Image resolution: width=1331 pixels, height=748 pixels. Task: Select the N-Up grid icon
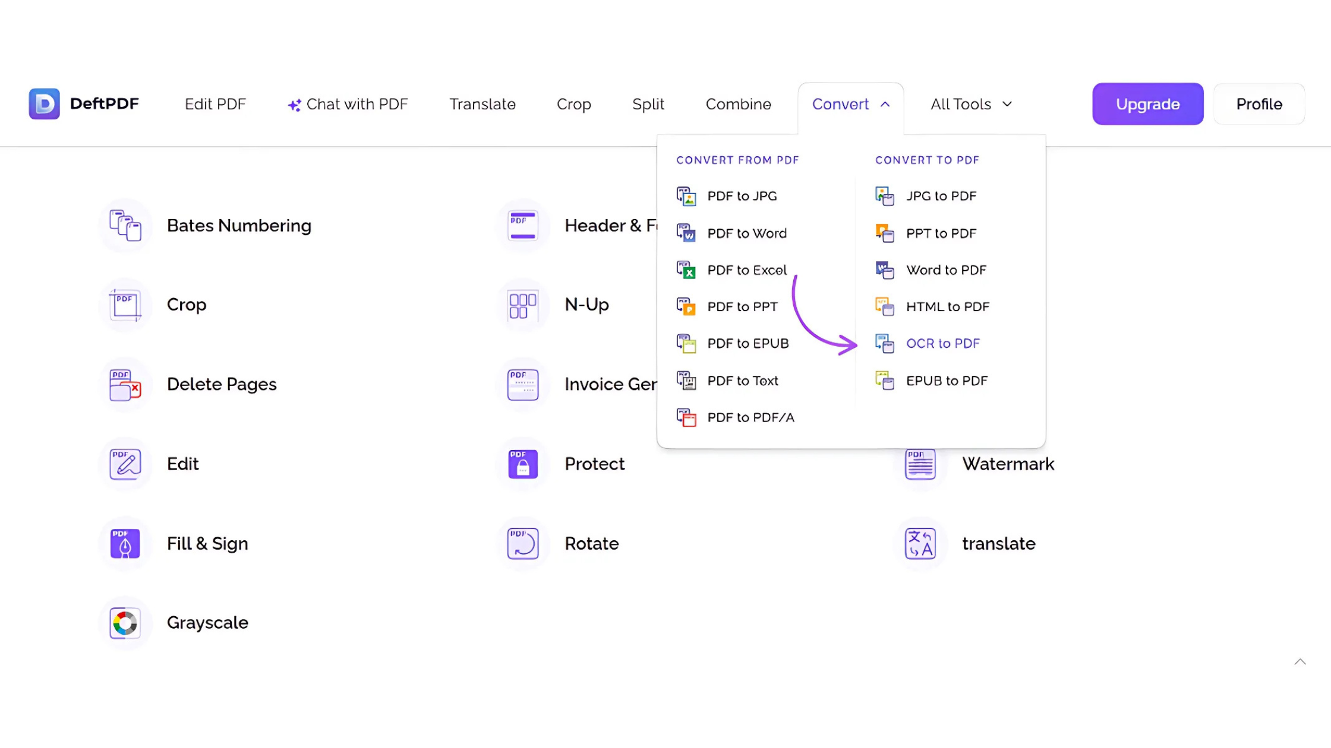[x=523, y=305]
